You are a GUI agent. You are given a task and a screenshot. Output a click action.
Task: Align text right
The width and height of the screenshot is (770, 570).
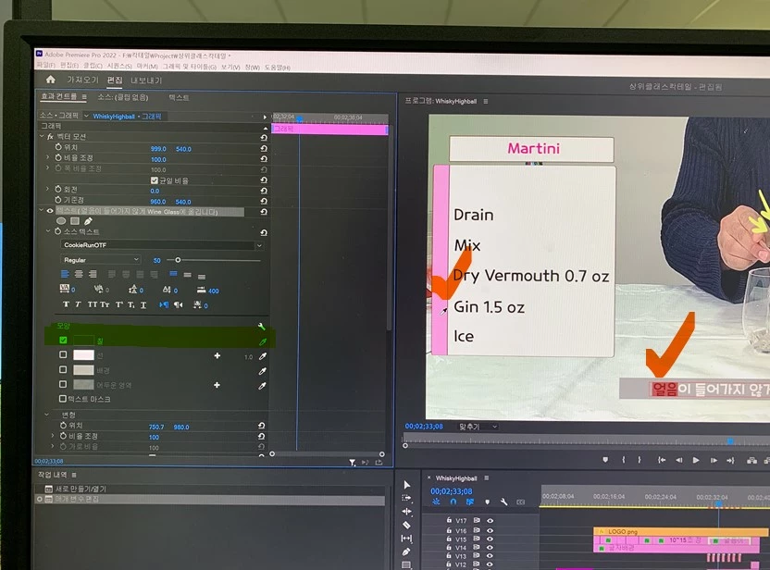[93, 274]
